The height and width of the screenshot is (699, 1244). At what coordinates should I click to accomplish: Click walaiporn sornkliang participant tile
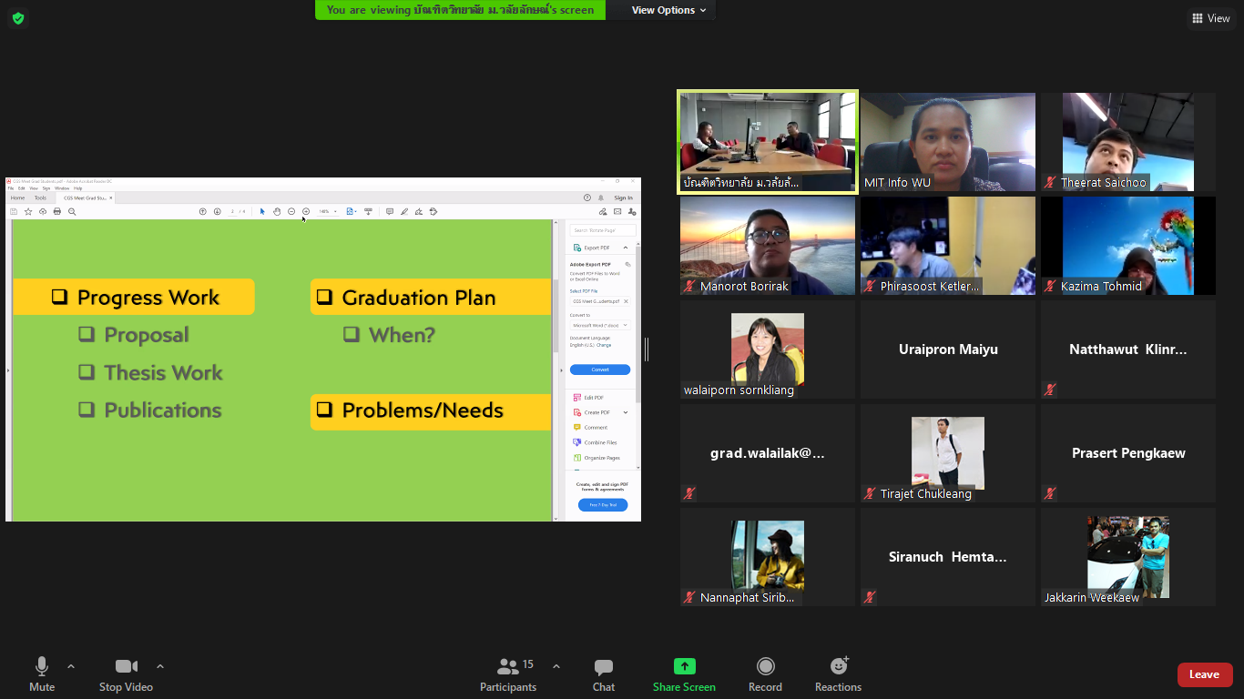click(768, 349)
